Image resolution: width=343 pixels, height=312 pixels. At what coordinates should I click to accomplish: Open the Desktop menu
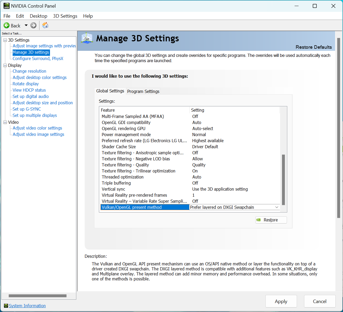pos(38,16)
